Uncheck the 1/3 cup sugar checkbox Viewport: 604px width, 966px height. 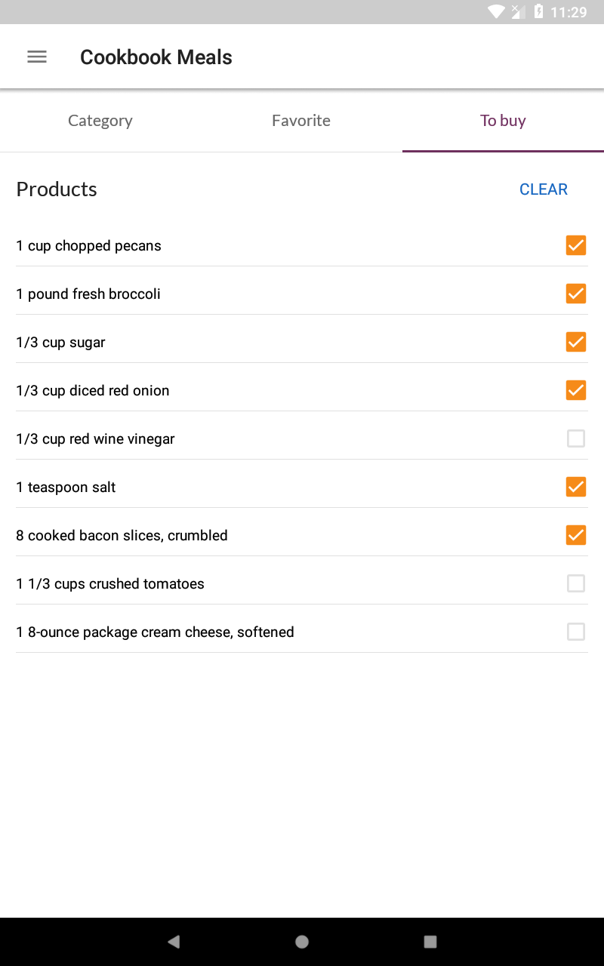point(576,342)
